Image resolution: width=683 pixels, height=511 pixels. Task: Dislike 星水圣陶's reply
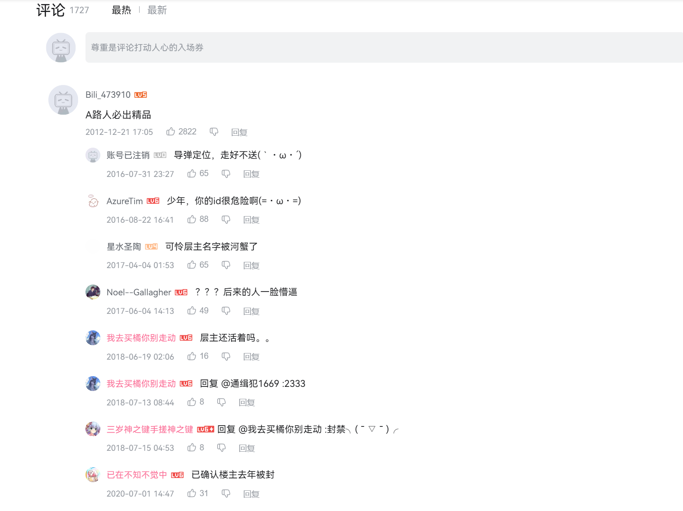(226, 265)
